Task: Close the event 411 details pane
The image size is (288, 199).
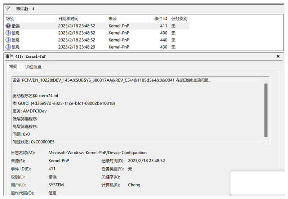Action: coord(278,57)
